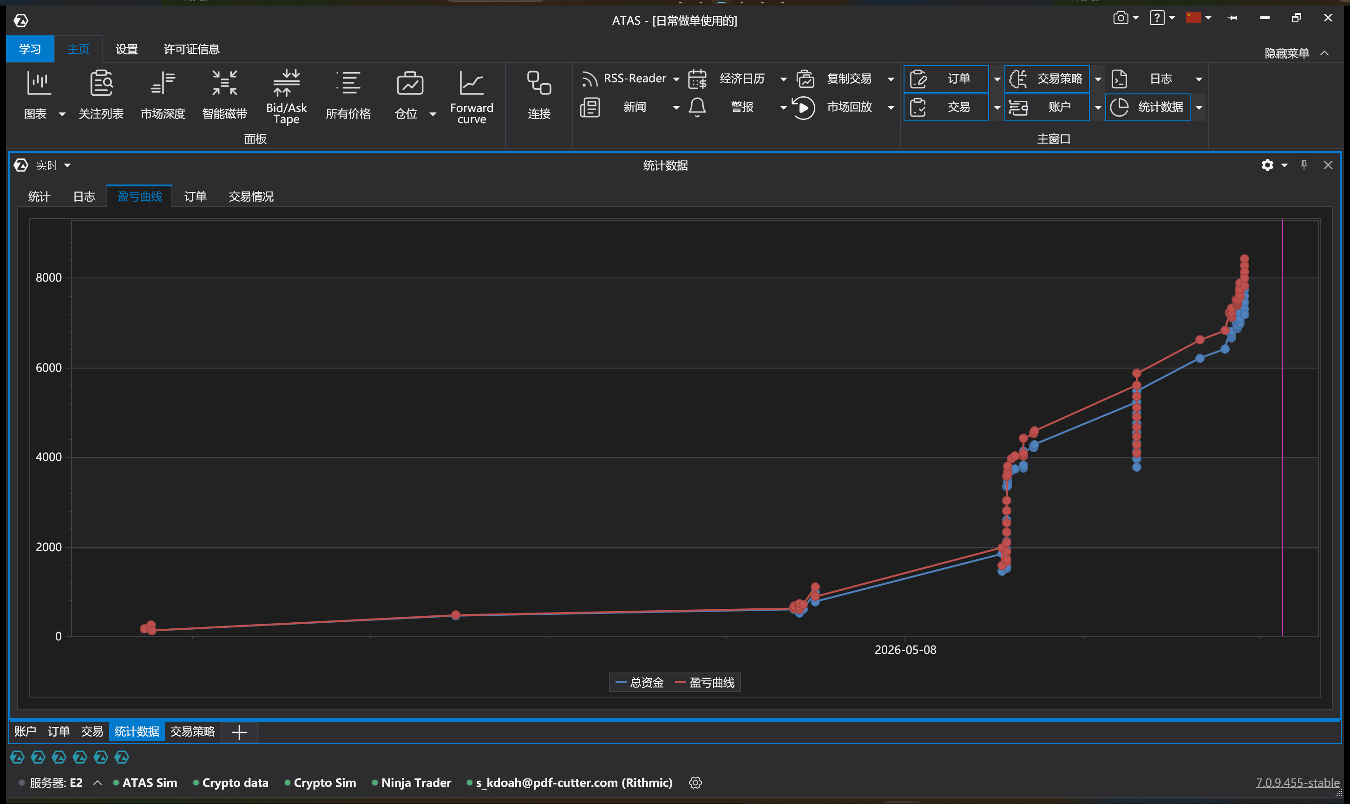
Task: Click the magenta vertical marker line in chart
Action: (x=1282, y=428)
